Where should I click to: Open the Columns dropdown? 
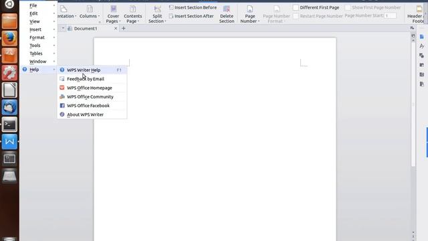[90, 12]
